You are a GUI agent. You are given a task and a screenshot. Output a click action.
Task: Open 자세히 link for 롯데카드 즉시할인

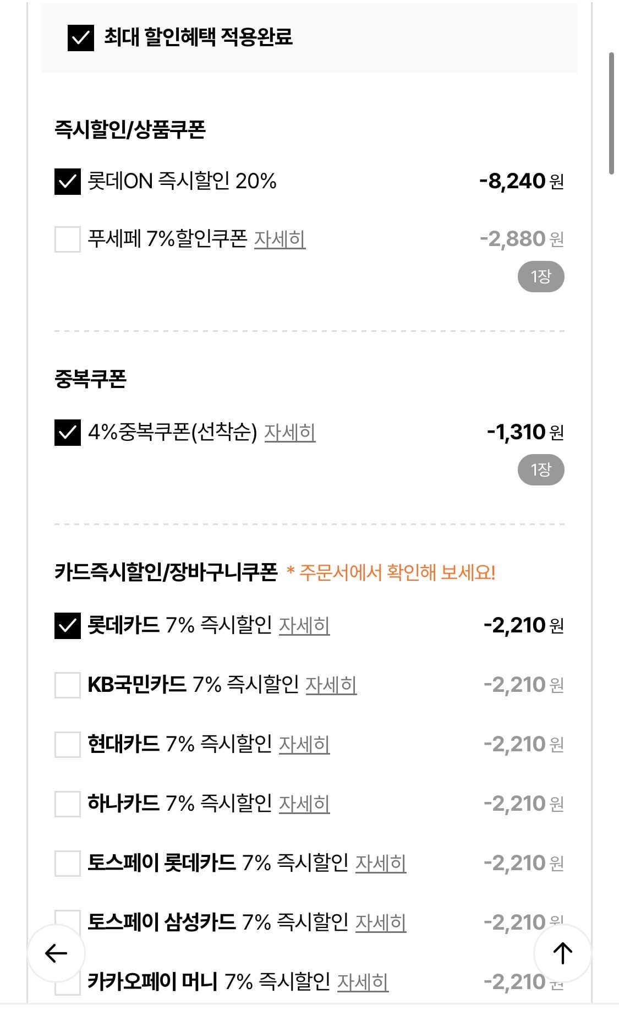(x=304, y=626)
